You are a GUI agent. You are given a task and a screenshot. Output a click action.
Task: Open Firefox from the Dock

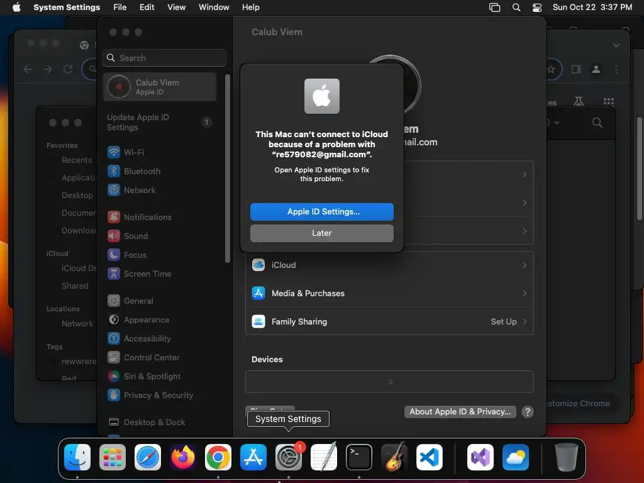[x=183, y=457]
